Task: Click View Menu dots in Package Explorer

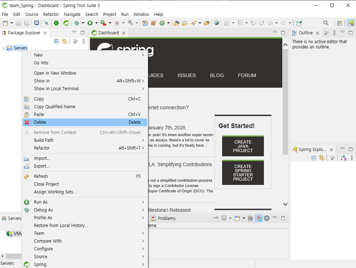Action: 84,41
